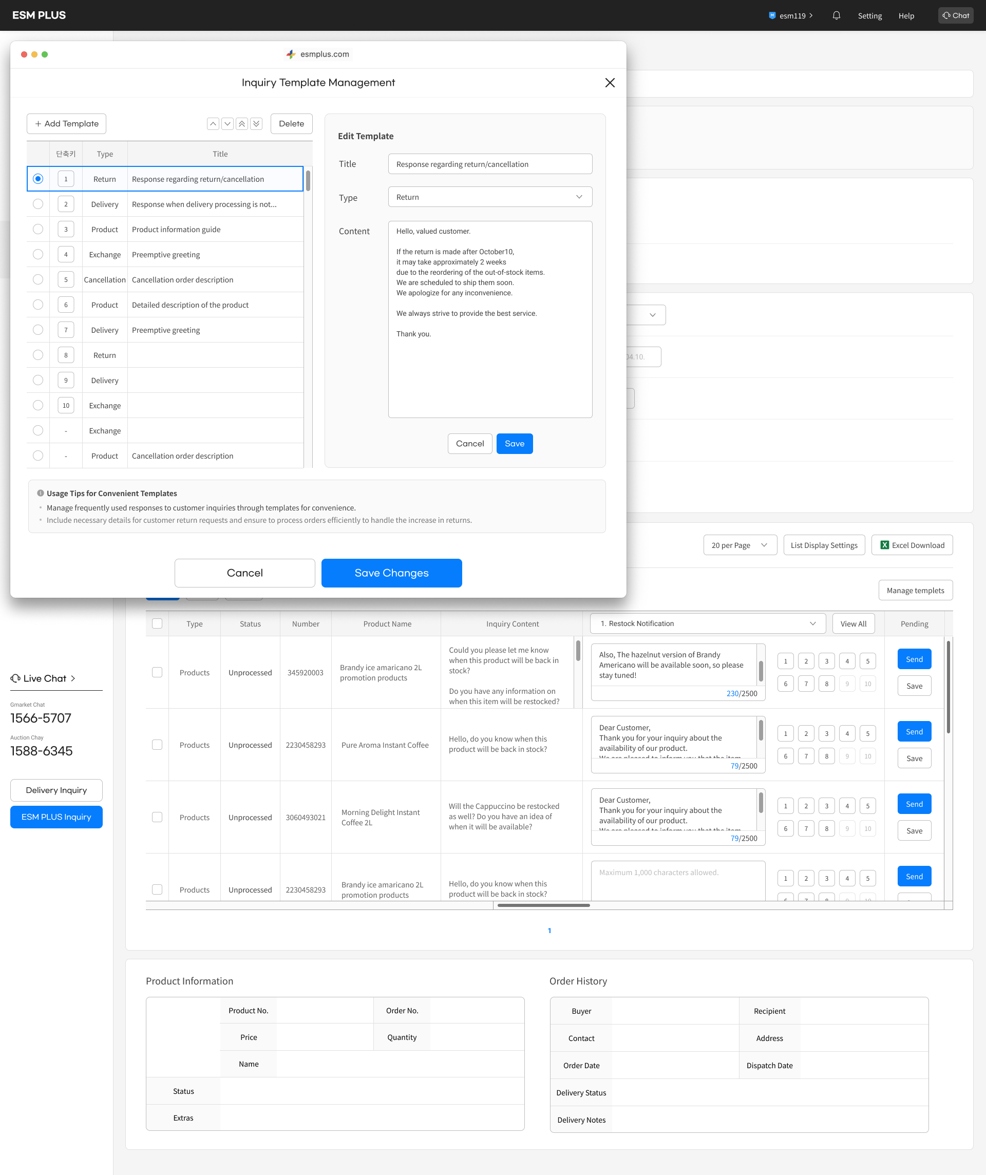Select Cancellation order description template radio
The width and height of the screenshot is (986, 1175).
[38, 280]
